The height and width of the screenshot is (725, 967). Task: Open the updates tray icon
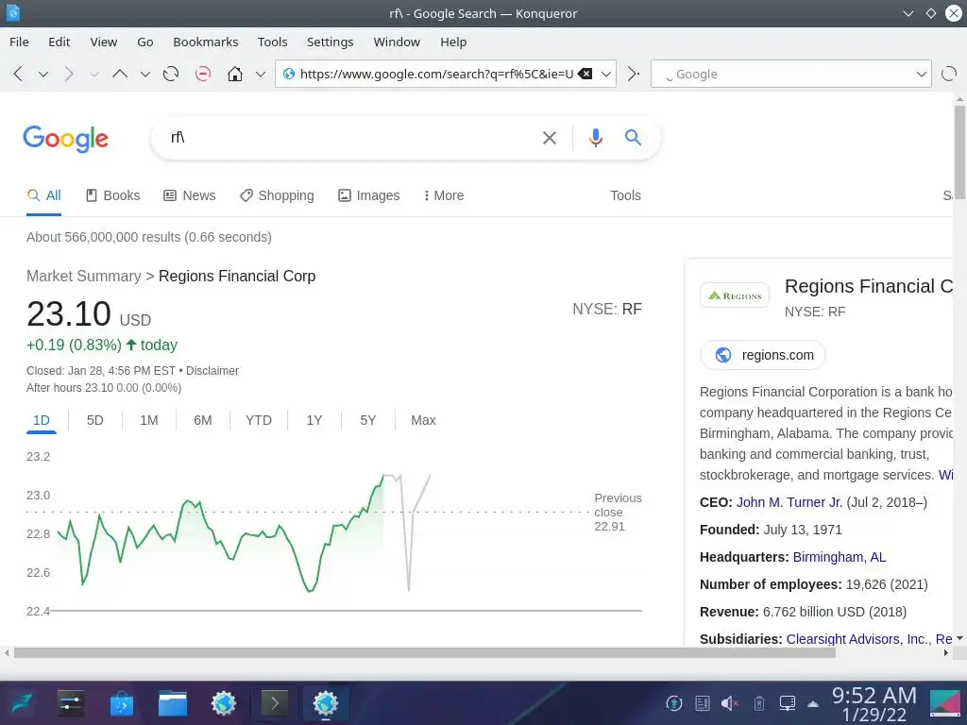674,703
